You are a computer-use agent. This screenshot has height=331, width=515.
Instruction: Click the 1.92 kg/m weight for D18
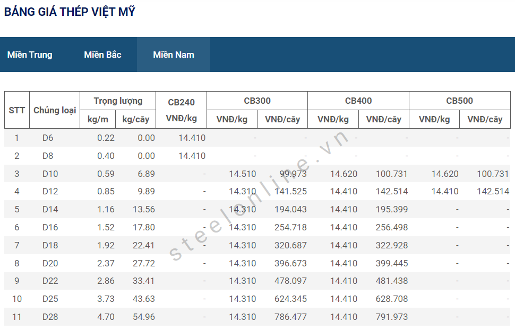coord(106,245)
